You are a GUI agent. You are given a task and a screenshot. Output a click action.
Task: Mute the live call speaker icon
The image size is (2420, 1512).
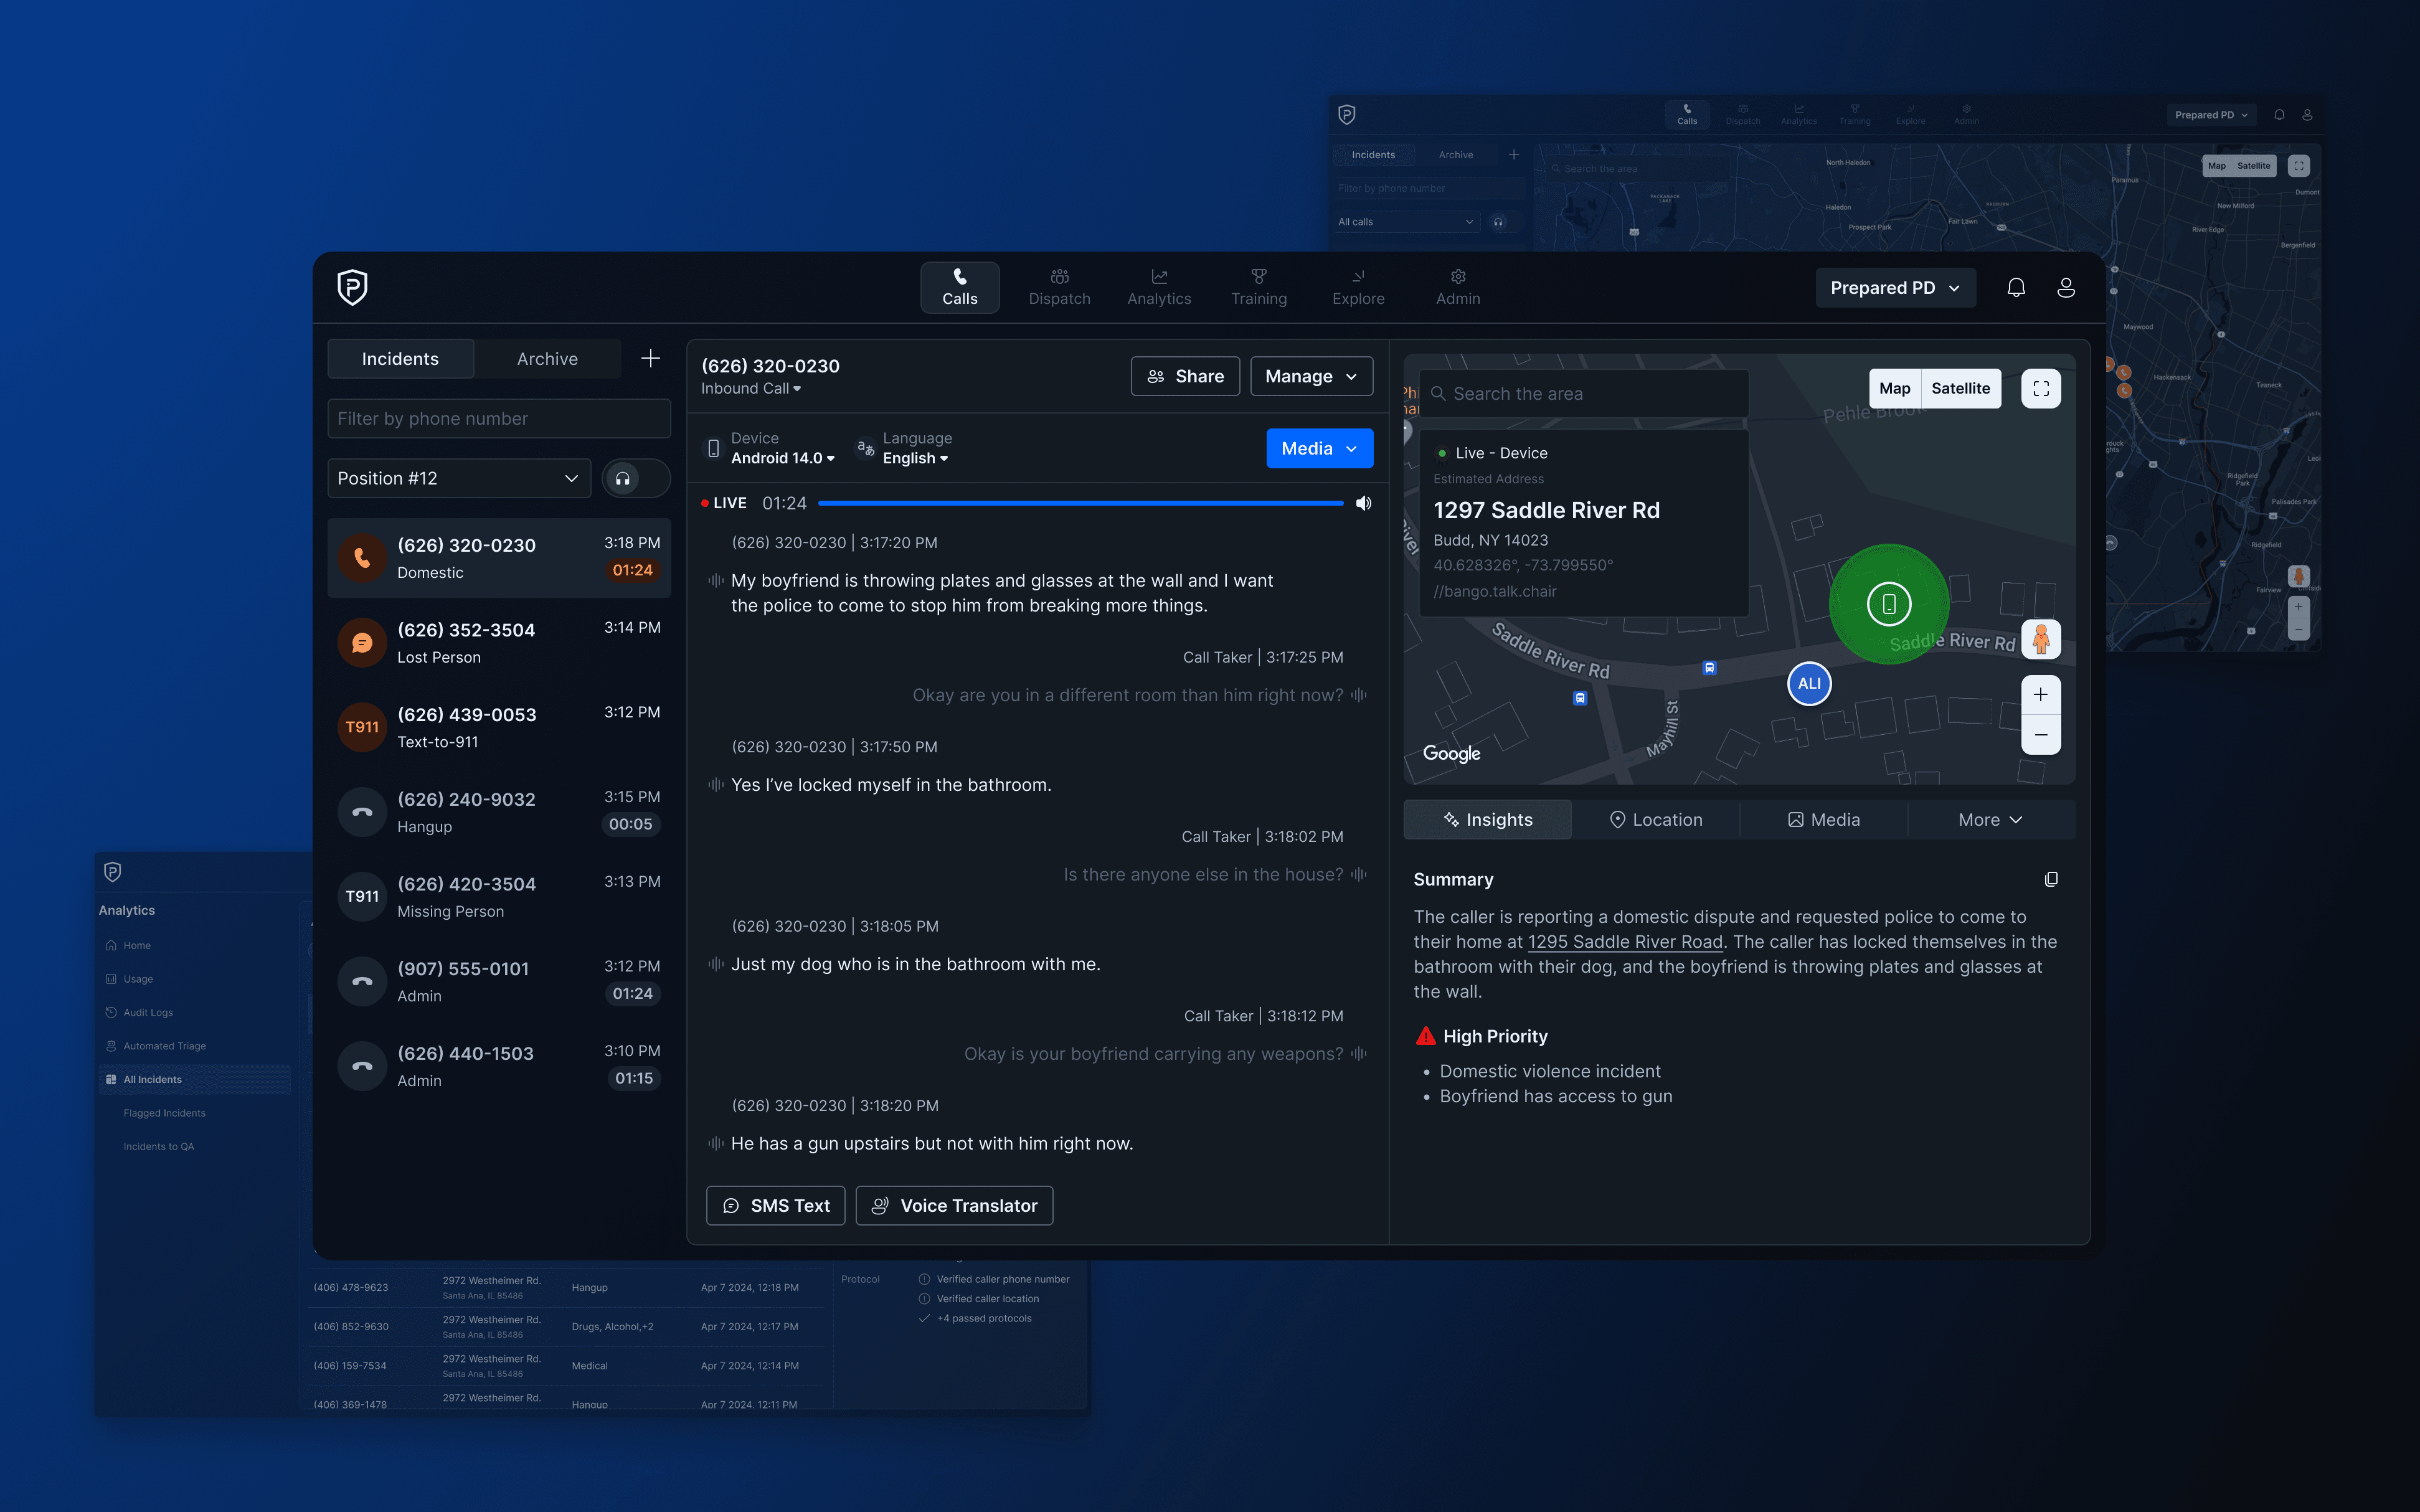point(1363,503)
